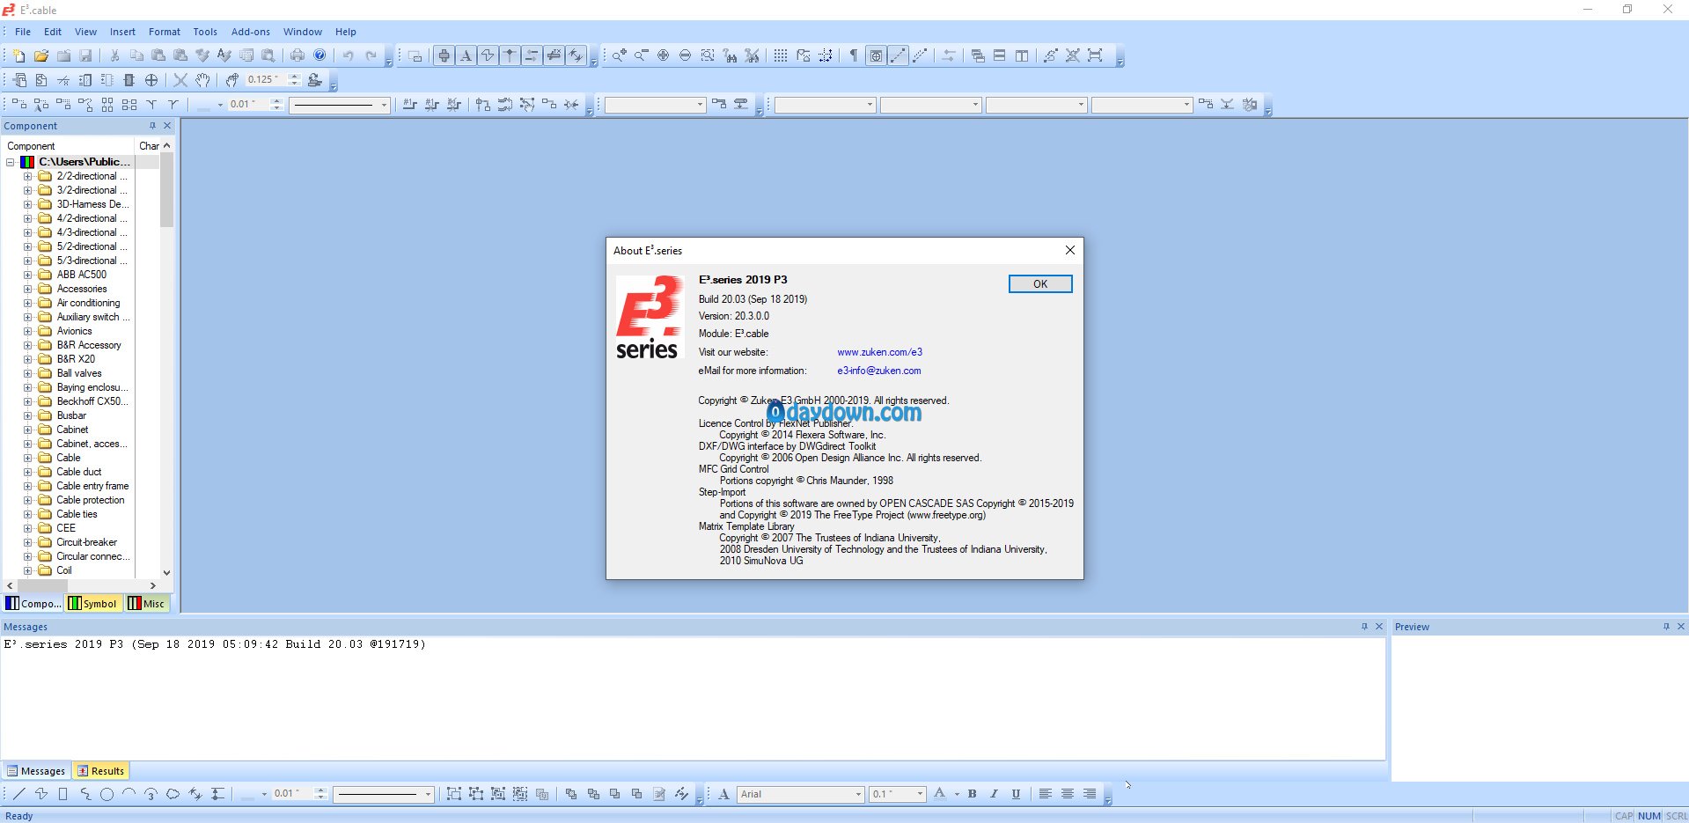Select the Cloud shape tool
1689x823 pixels.
click(173, 794)
